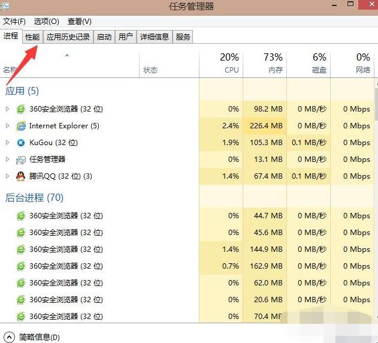Switch to the 详细信息 tab
The width and height of the screenshot is (378, 343).
(155, 37)
